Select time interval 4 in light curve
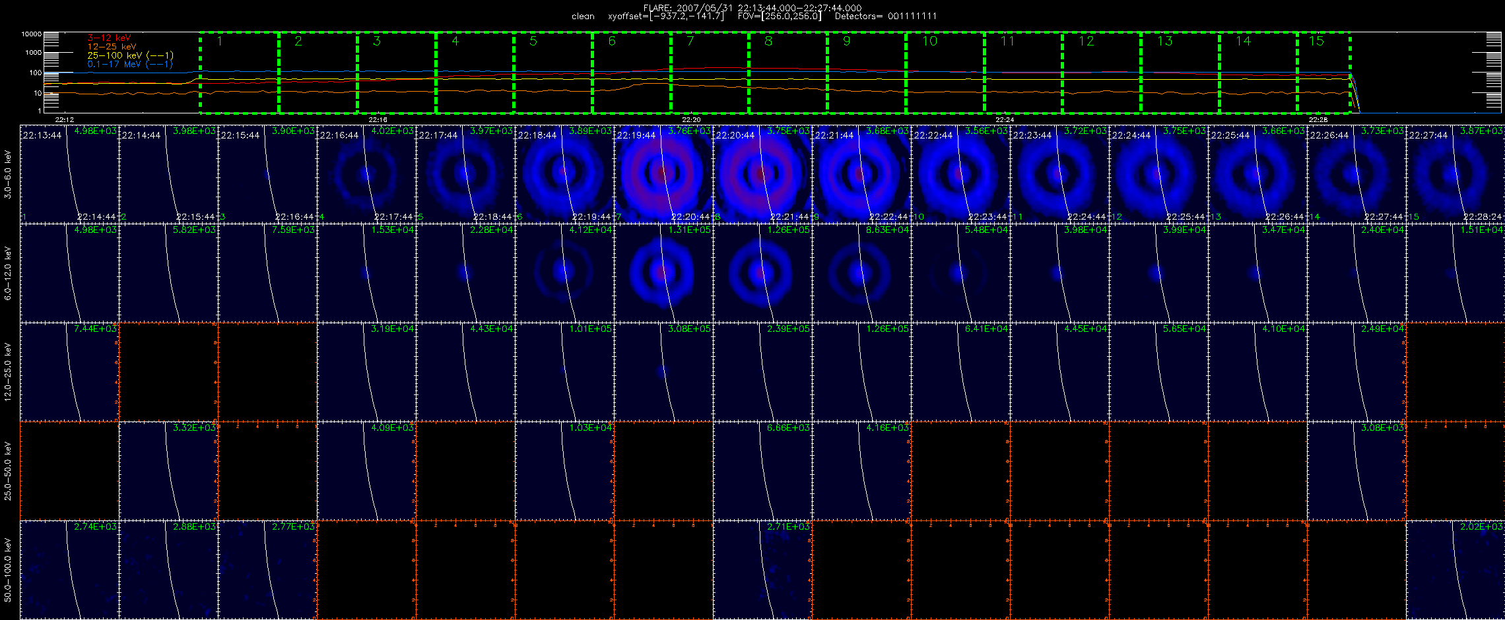 pos(475,72)
